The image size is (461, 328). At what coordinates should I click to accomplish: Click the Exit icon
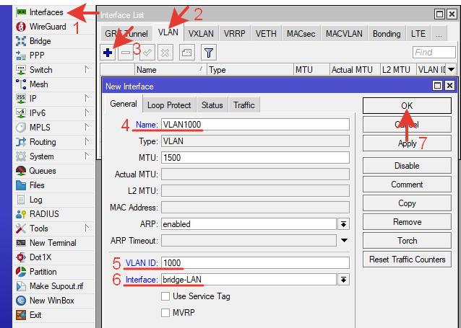tap(21, 315)
